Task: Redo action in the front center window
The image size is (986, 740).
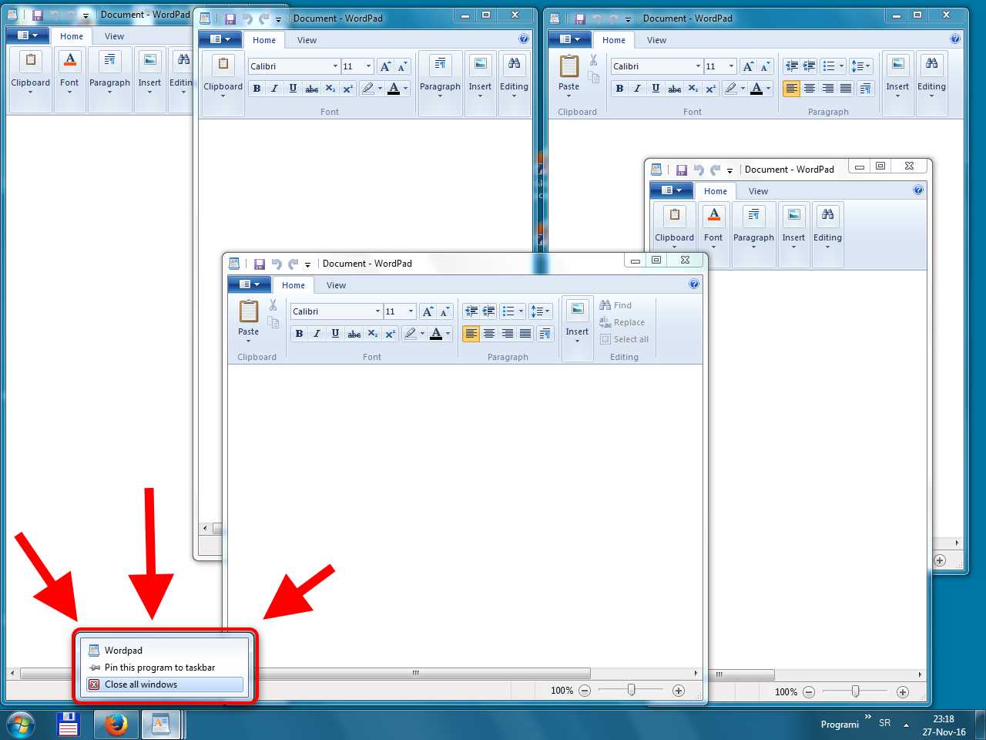Action: [293, 264]
